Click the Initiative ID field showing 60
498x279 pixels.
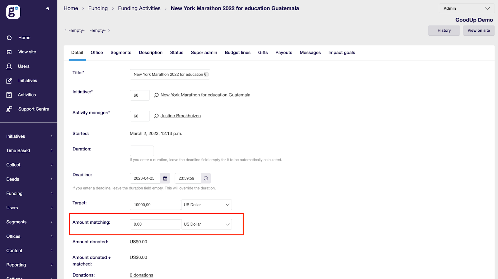[140, 95]
